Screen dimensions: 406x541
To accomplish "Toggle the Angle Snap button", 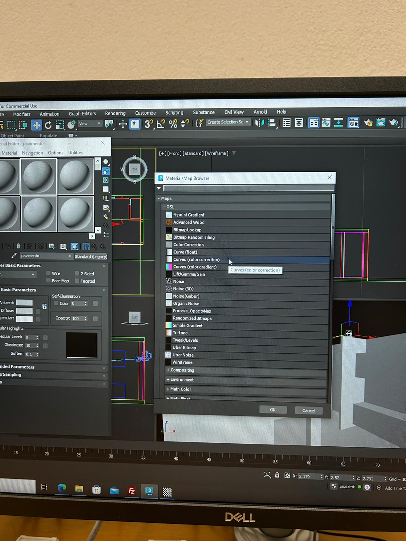I will (161, 124).
